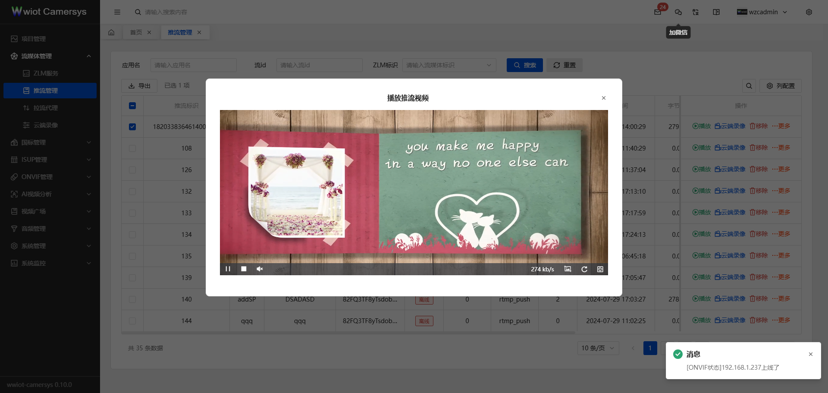
Task: Open the wzcadmin user dropdown
Action: [762, 12]
